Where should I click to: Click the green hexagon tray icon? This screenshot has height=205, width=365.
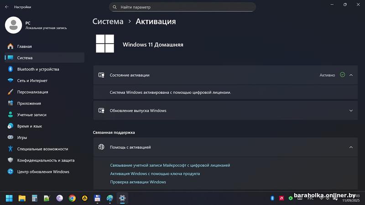coord(291,198)
